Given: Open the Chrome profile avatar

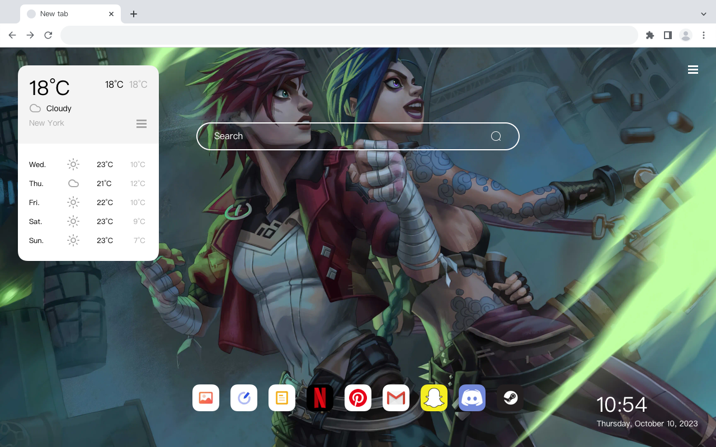Looking at the screenshot, I should [x=686, y=35].
